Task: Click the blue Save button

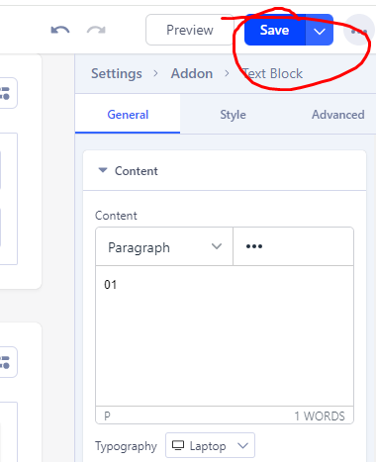Action: pos(275,30)
